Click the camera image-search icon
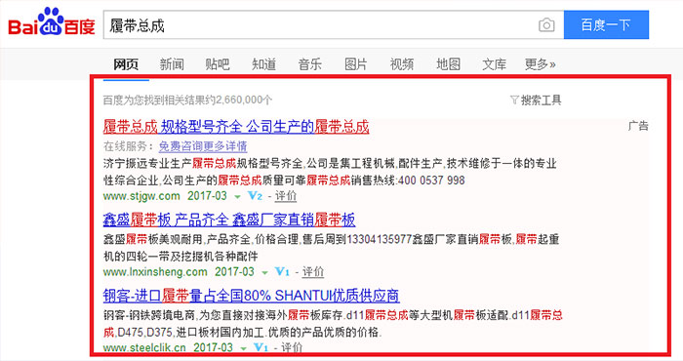 pyautogui.click(x=546, y=25)
